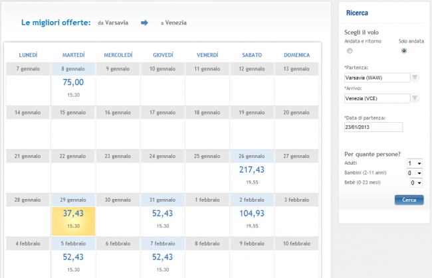Click the Data di partenza date field
The image size is (432, 278).
tap(374, 127)
